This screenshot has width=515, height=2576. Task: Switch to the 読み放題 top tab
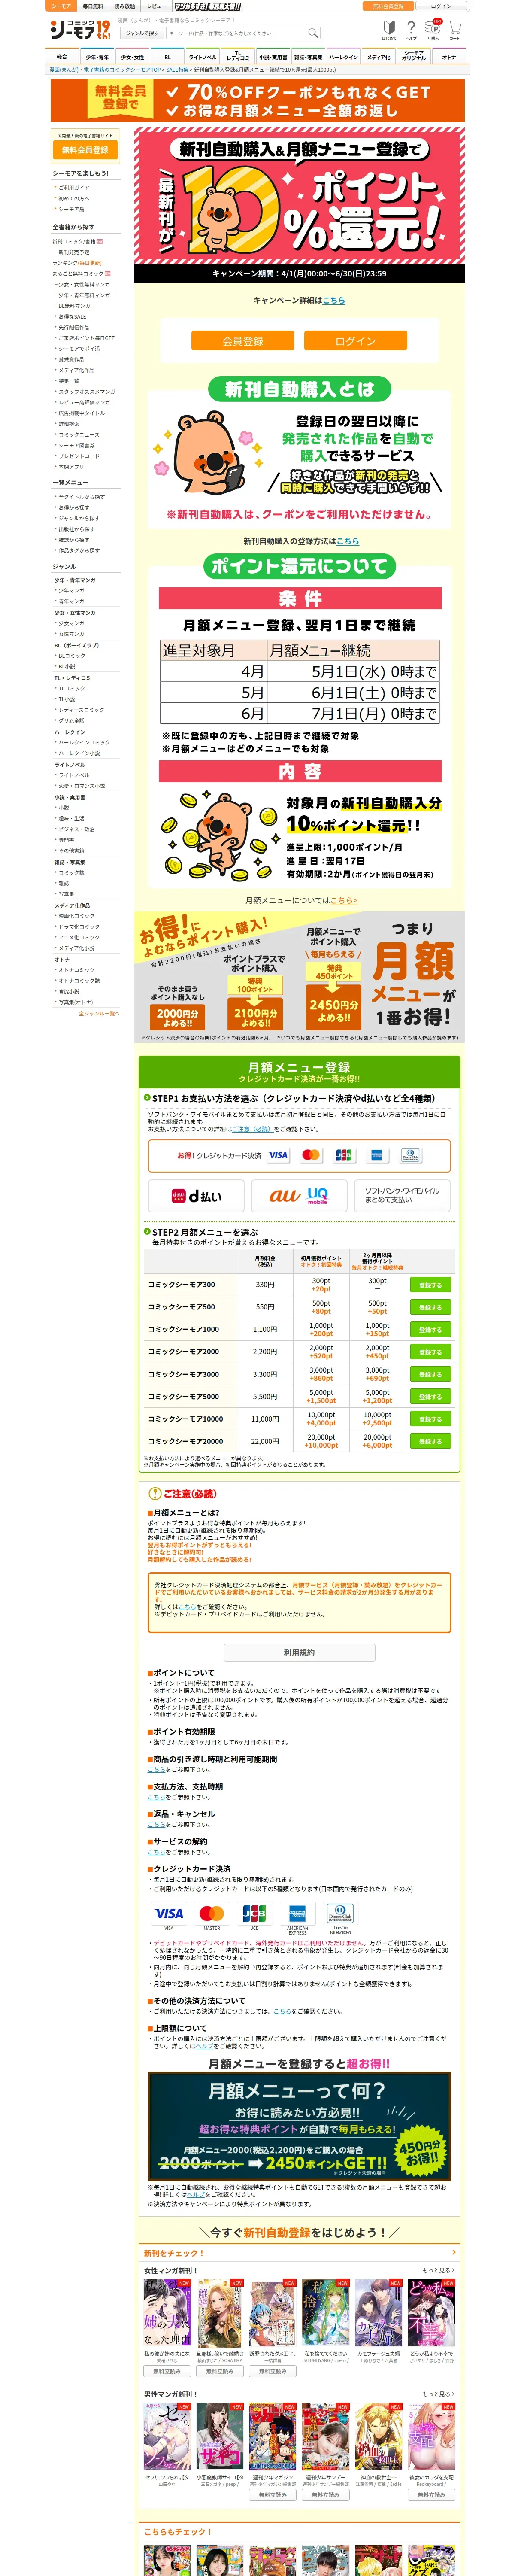124,6
